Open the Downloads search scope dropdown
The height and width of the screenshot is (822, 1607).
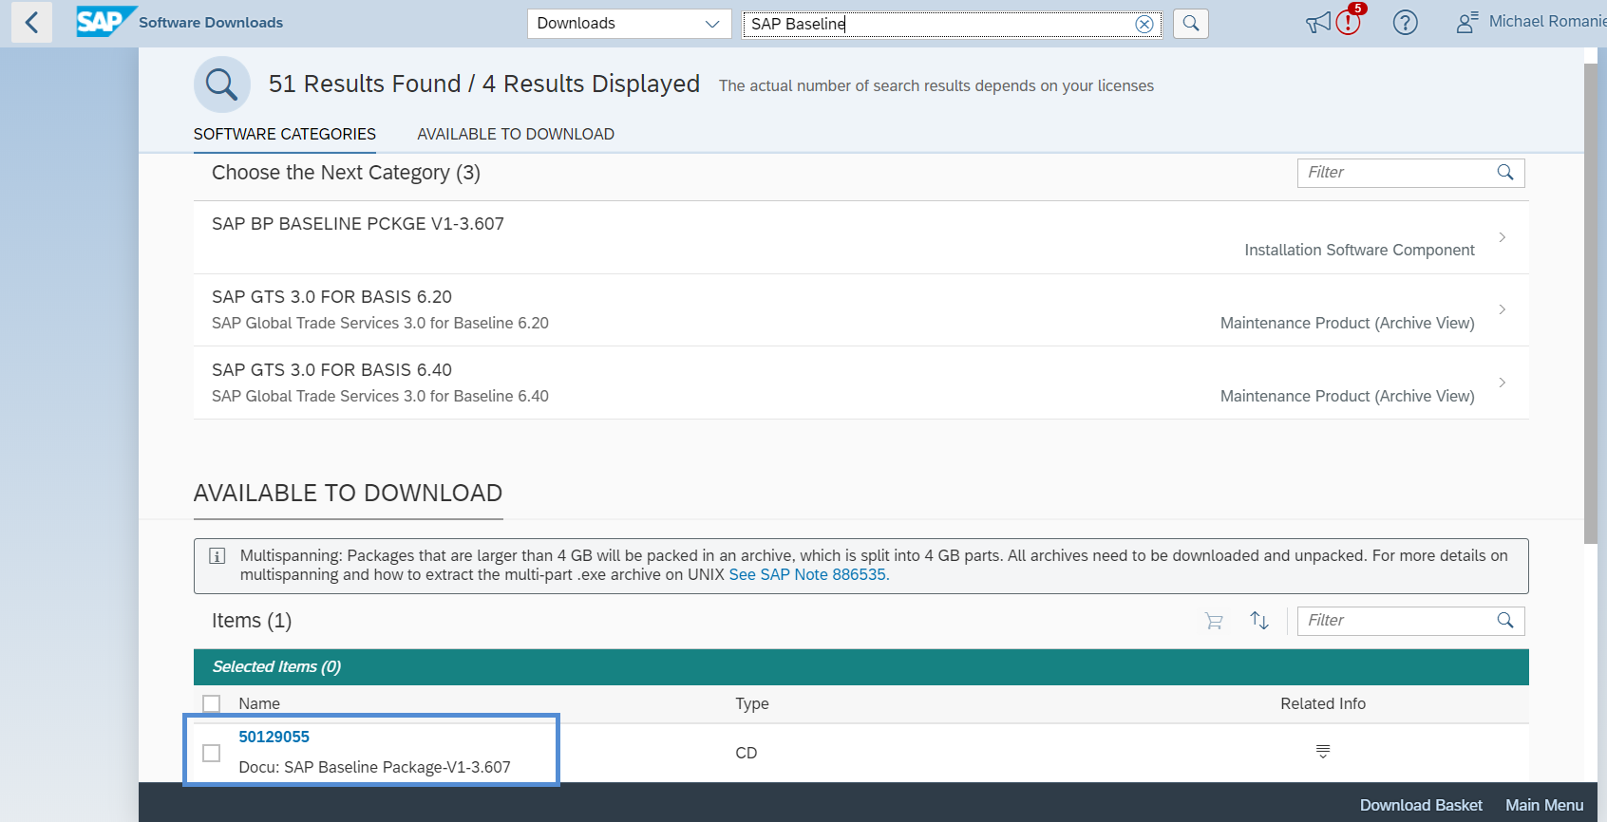pos(629,24)
